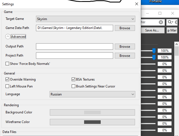Open the Target Game dropdown
The width and height of the screenshot is (179, 136).
point(85,19)
